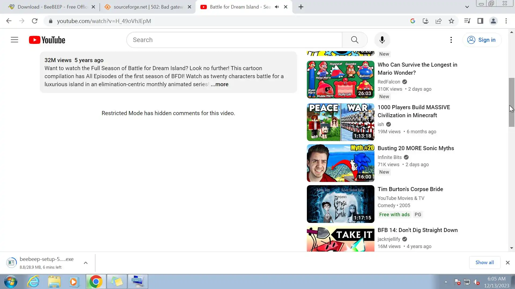Share this page via toolbar icon
The width and height of the screenshot is (515, 289).
[x=439, y=21]
